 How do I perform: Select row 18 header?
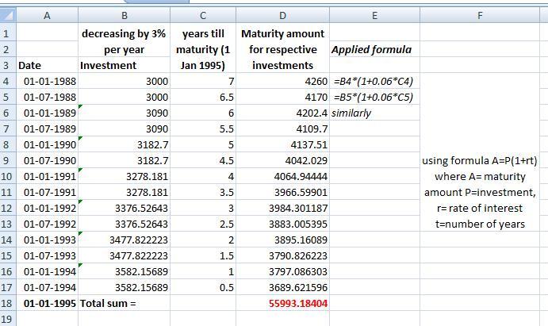(x=8, y=303)
